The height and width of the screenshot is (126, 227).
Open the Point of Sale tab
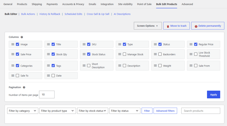144,4
